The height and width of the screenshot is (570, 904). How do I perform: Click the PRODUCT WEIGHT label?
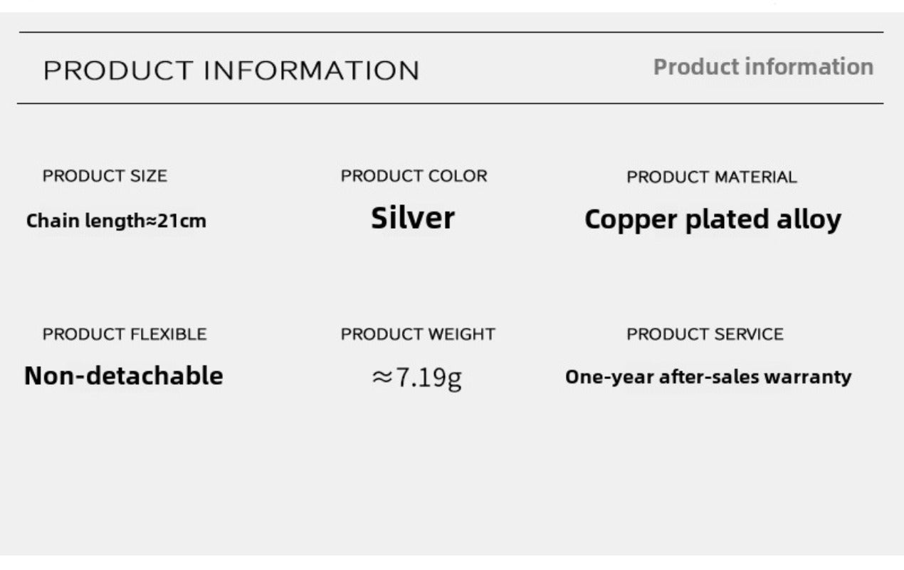click(418, 334)
